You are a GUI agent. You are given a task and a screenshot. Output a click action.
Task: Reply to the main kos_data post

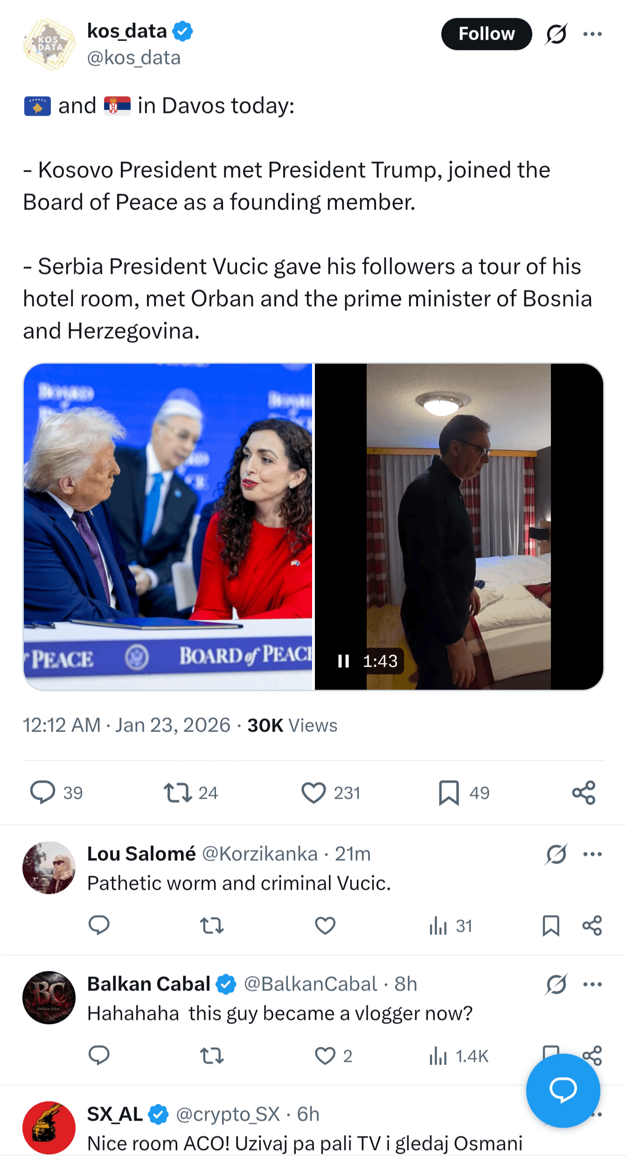click(43, 792)
